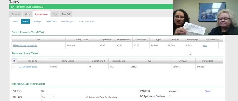This screenshot has height=101, width=238.
Task: Click Tax record saved successfully message
Action: 30,7
